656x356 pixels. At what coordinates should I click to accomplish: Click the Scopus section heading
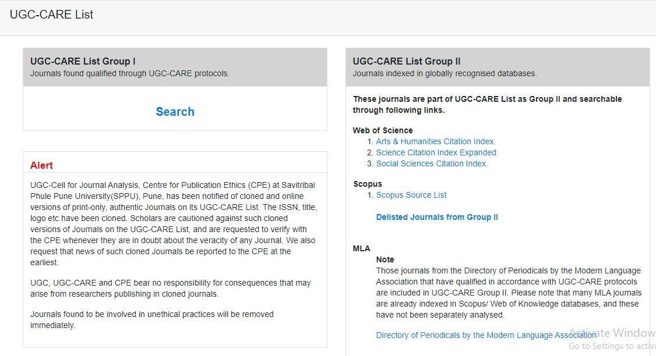pyautogui.click(x=368, y=184)
